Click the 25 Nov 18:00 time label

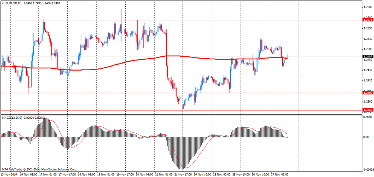coord(240,174)
